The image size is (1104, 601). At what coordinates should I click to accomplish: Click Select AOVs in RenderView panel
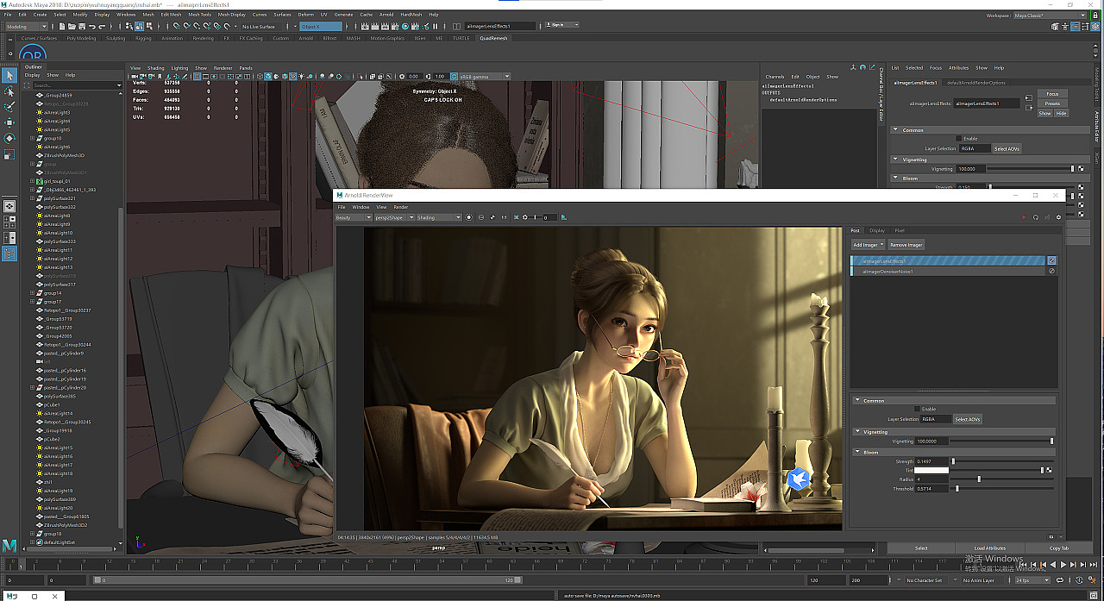968,419
